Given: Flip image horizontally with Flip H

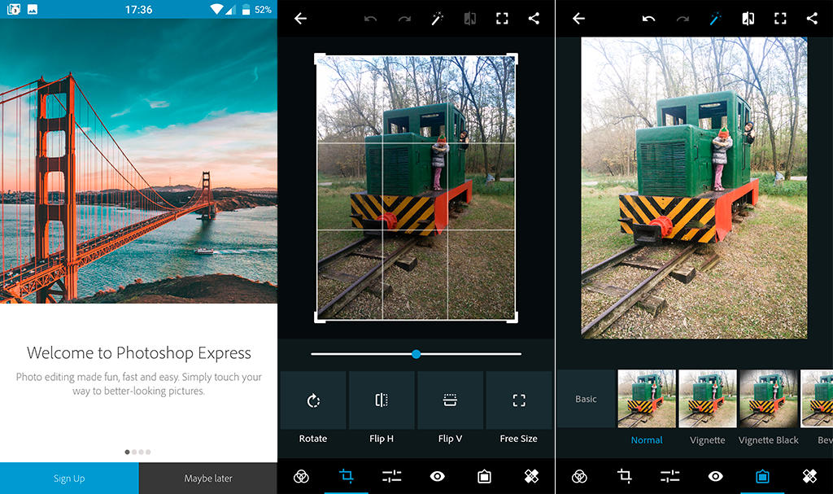Looking at the screenshot, I should coord(382,400).
